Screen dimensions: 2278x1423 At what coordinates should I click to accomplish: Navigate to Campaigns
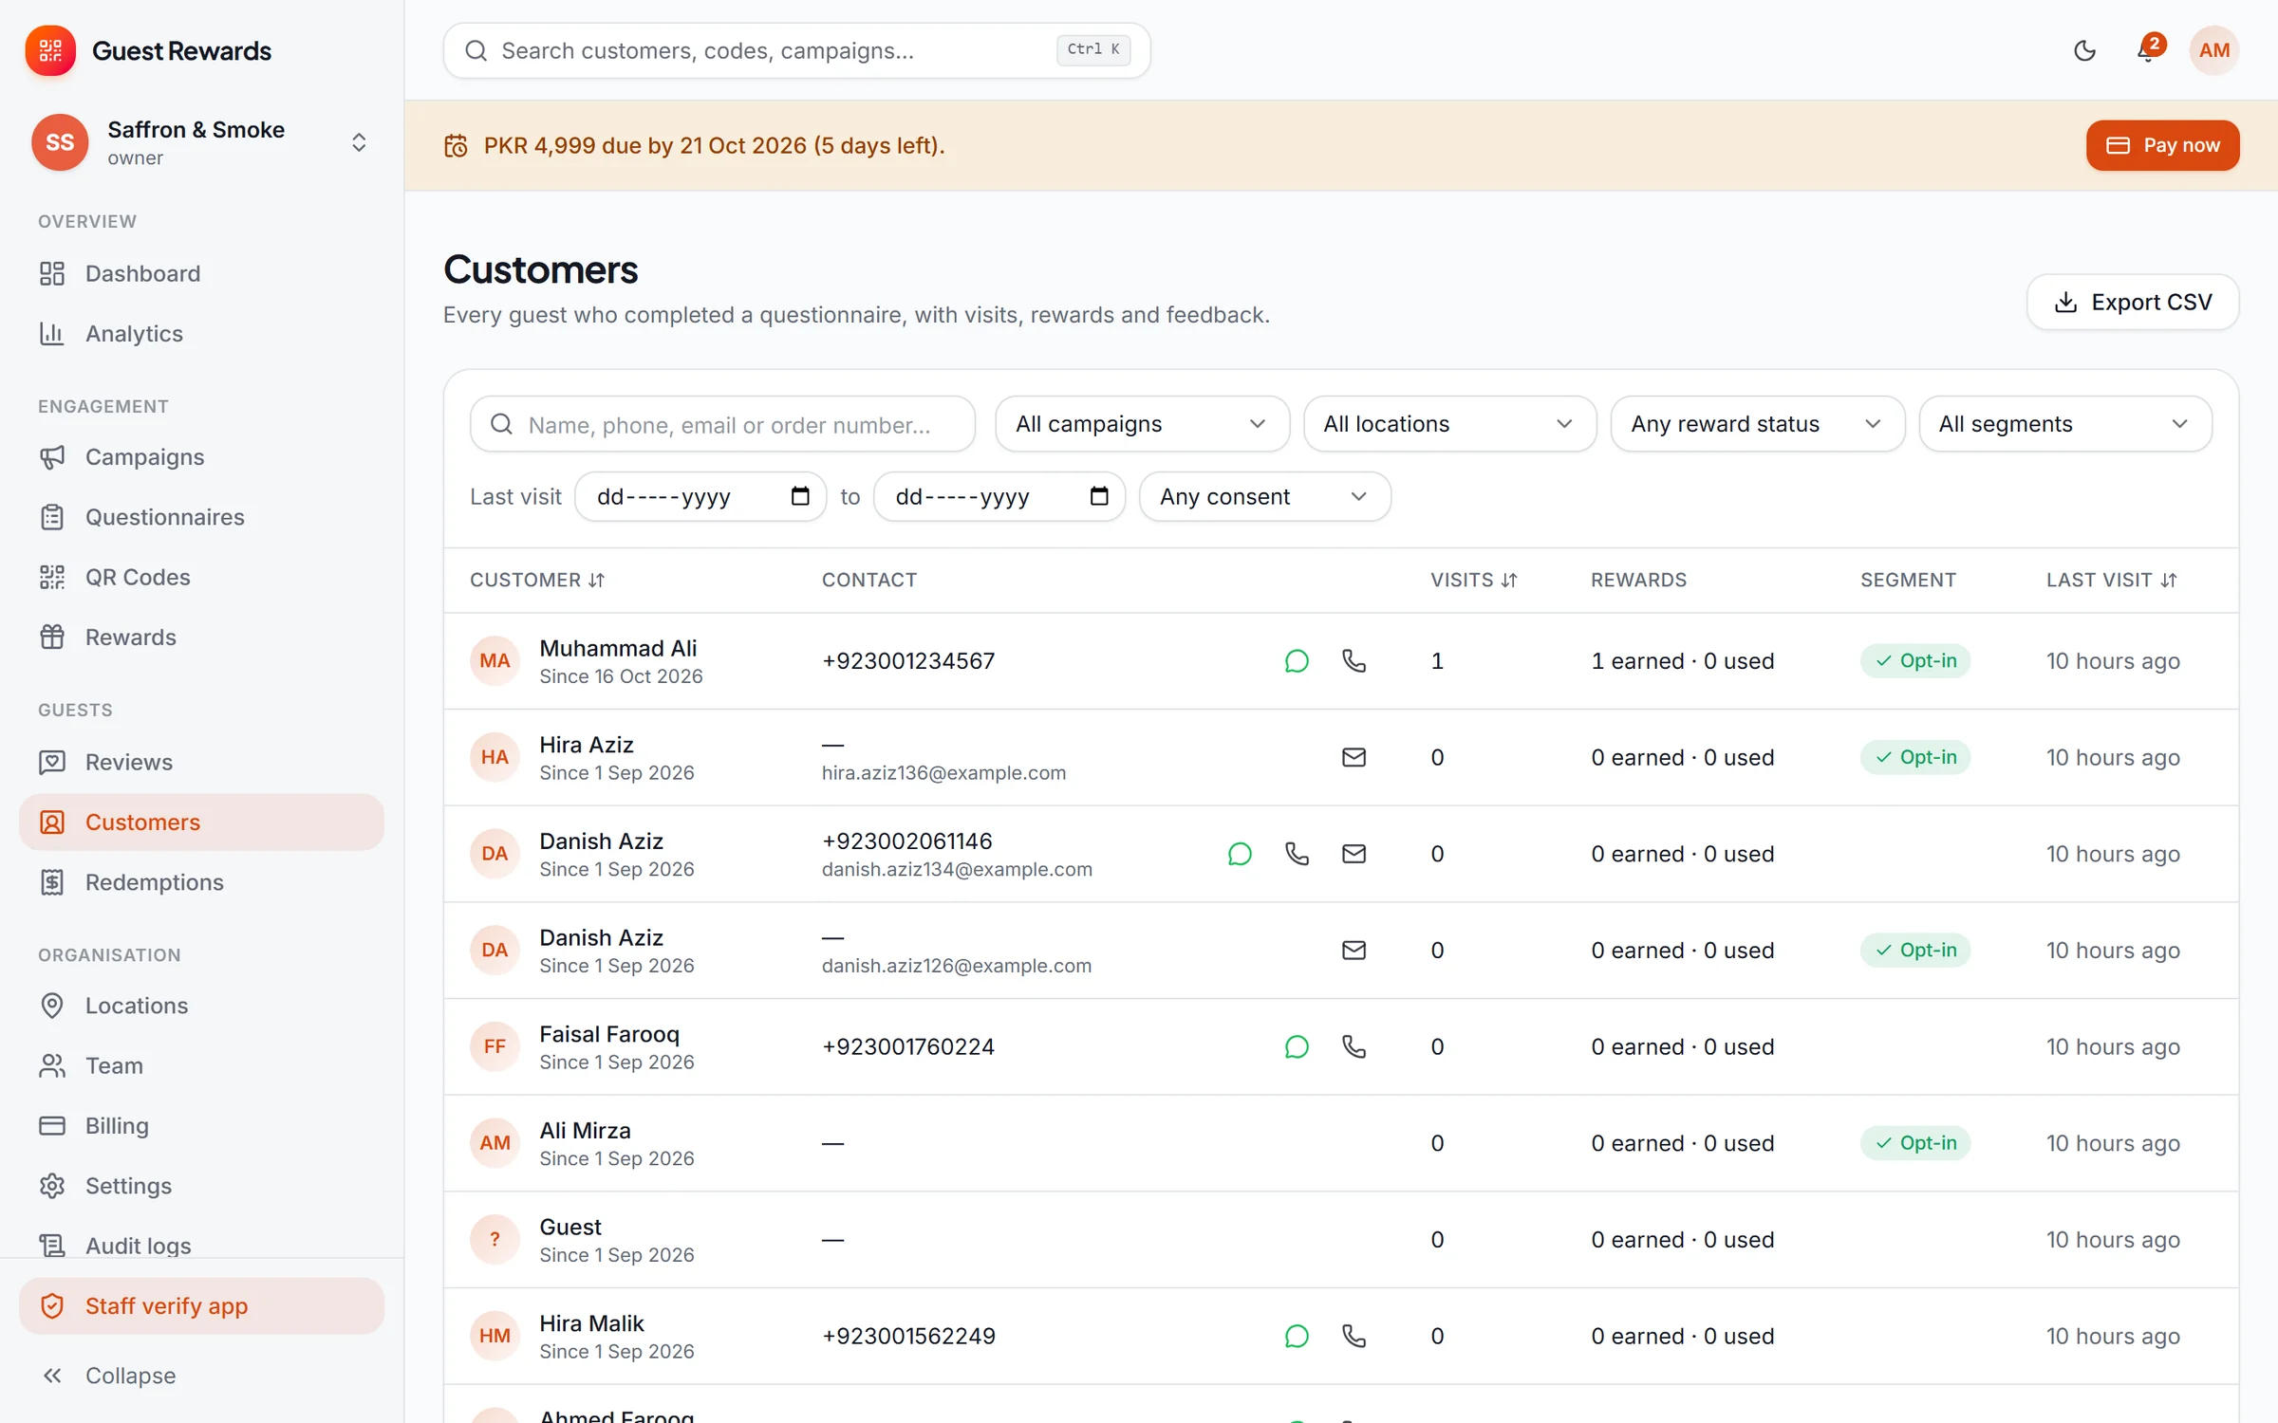tap(201, 457)
